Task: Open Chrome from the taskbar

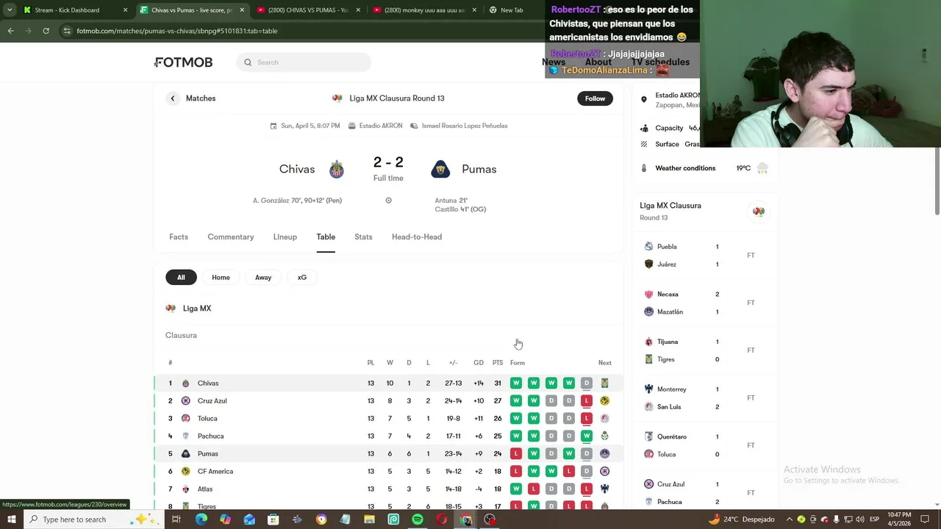Action: coord(466,519)
